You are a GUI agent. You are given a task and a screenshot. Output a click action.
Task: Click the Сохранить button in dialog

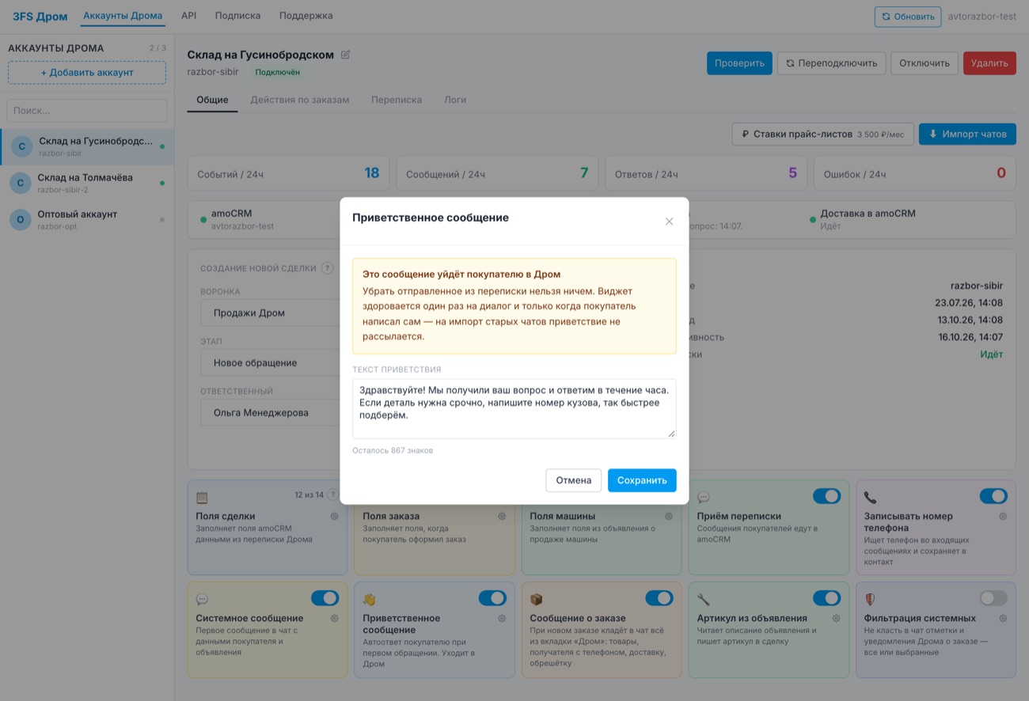pyautogui.click(x=642, y=480)
